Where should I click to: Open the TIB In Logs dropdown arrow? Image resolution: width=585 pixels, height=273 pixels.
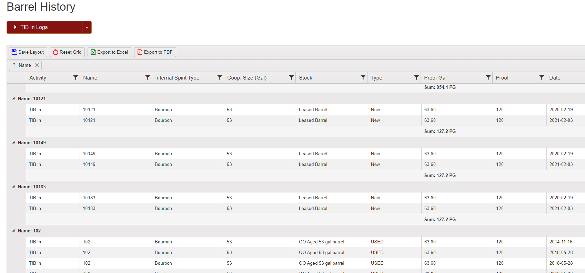[87, 27]
